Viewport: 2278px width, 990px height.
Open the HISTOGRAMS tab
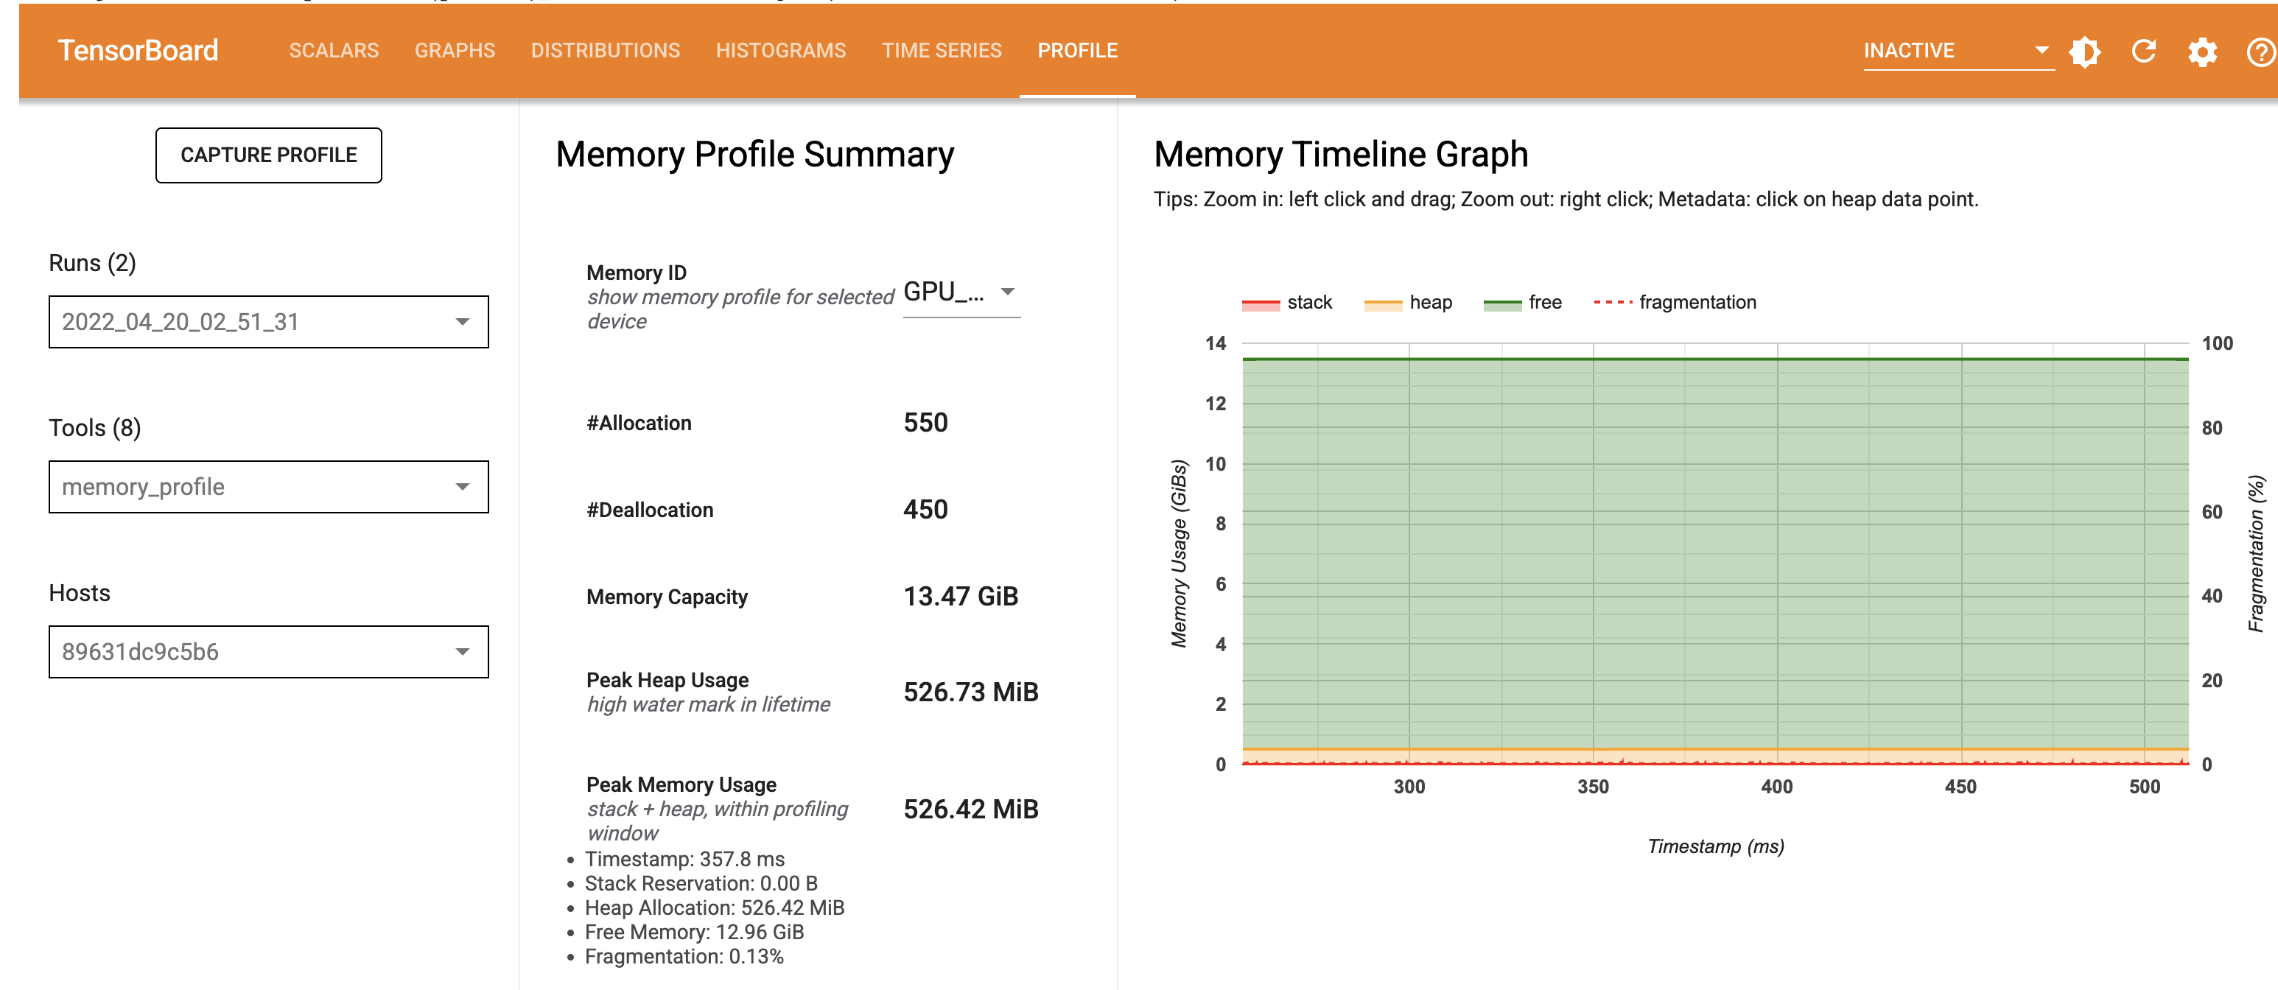[781, 50]
